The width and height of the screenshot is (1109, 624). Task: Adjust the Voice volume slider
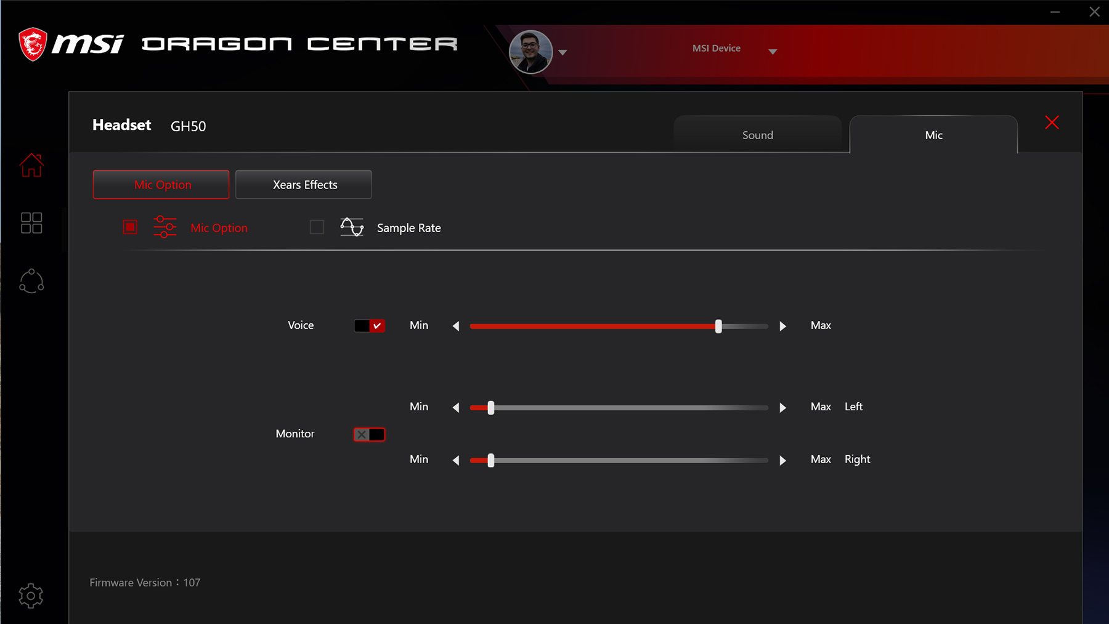coord(619,326)
